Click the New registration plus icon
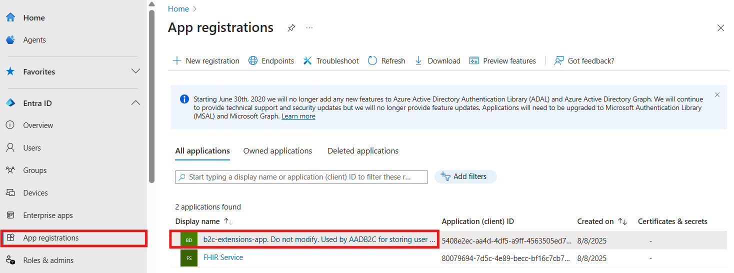The height and width of the screenshot is (273, 734). tap(177, 60)
